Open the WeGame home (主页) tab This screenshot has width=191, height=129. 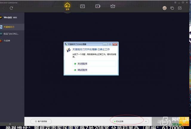(67, 6)
